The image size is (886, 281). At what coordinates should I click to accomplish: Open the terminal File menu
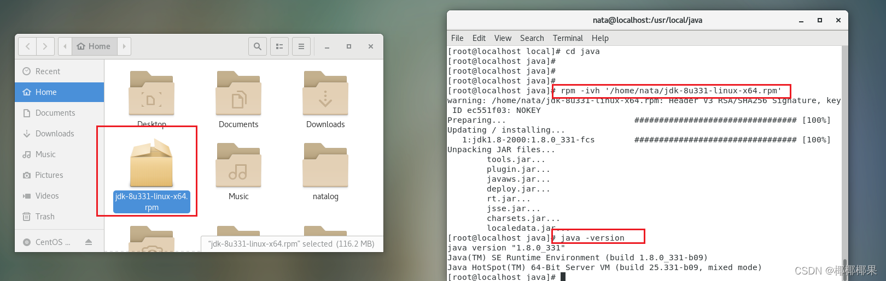pyautogui.click(x=457, y=38)
